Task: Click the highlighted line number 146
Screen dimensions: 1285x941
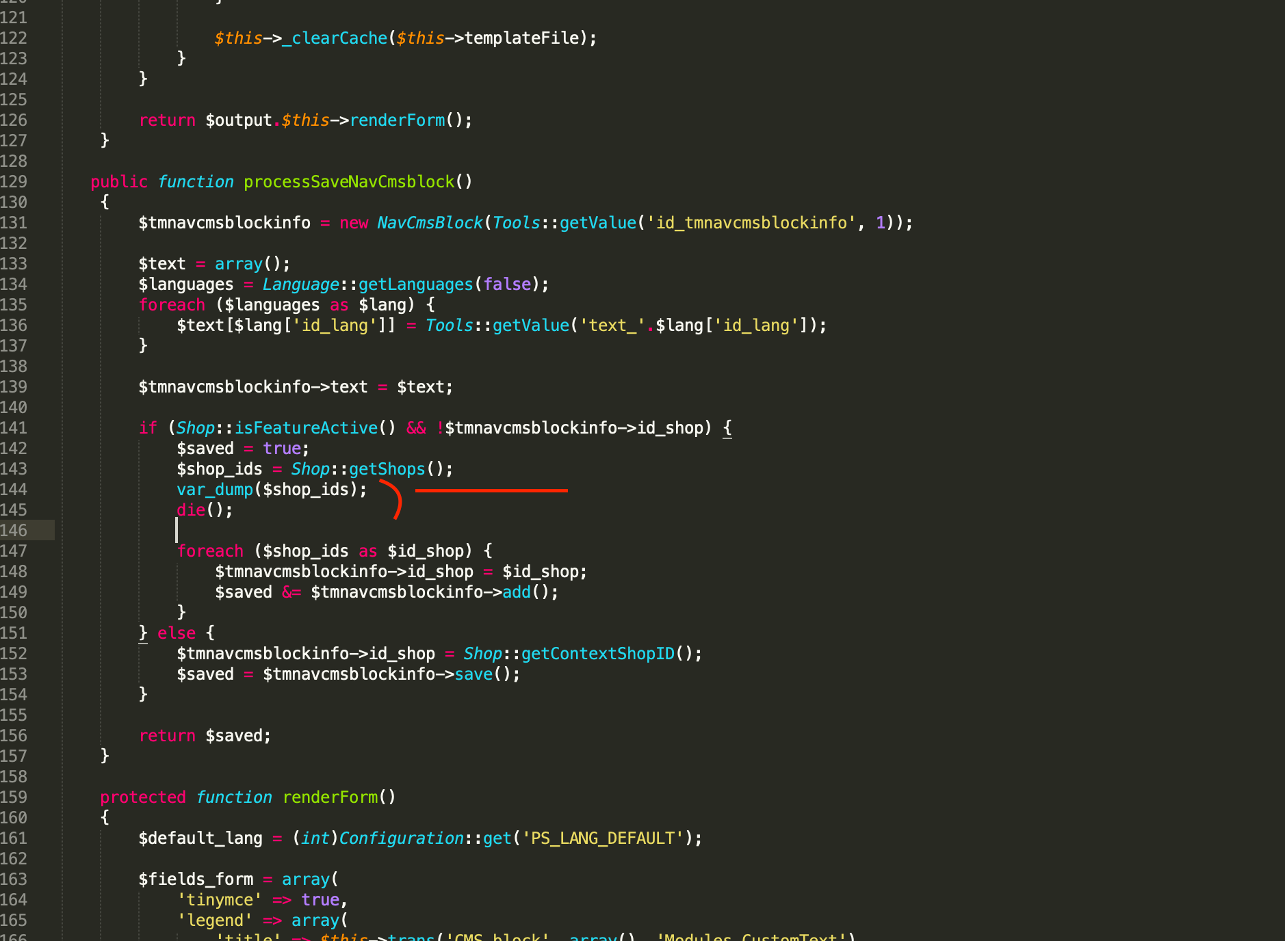Action: (14, 531)
